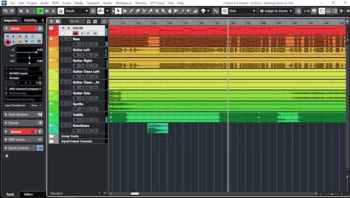Toggle global Mute M button in toolbar
The width and height of the screenshot is (350, 198).
(21, 11)
